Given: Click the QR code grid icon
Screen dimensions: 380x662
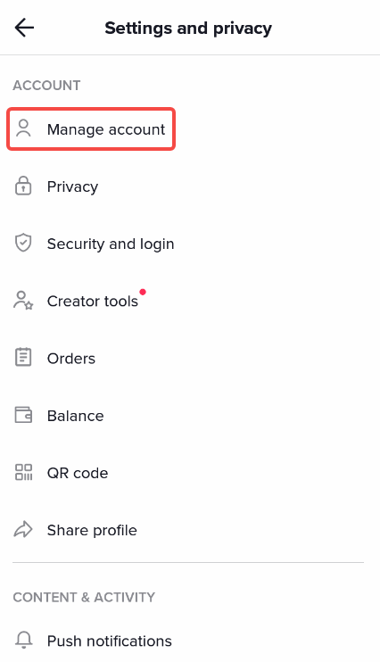Looking at the screenshot, I should [24, 473].
